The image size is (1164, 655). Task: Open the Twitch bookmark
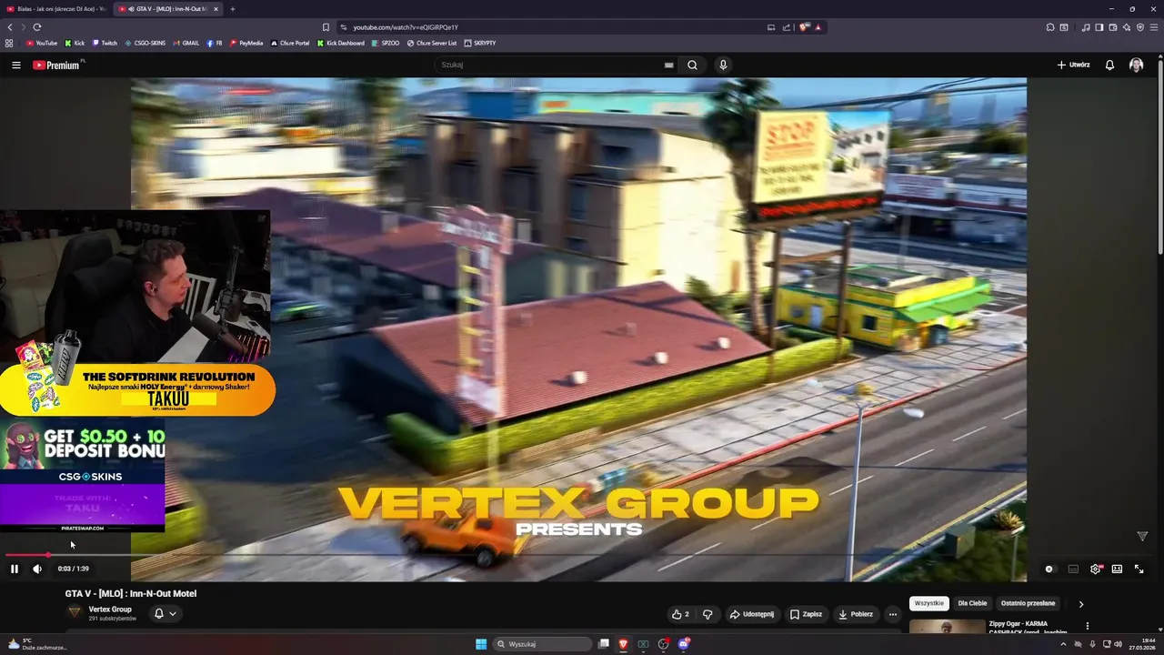(x=105, y=43)
